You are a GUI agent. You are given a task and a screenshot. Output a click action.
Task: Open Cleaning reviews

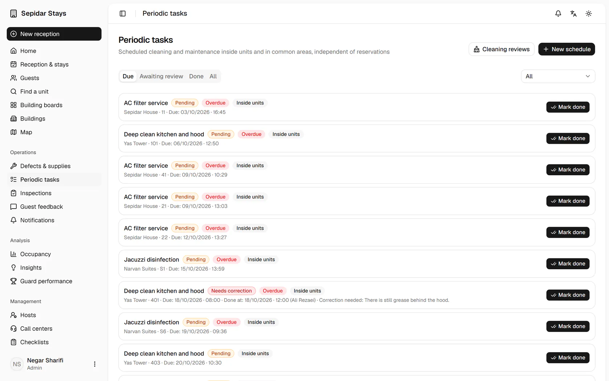pyautogui.click(x=501, y=49)
